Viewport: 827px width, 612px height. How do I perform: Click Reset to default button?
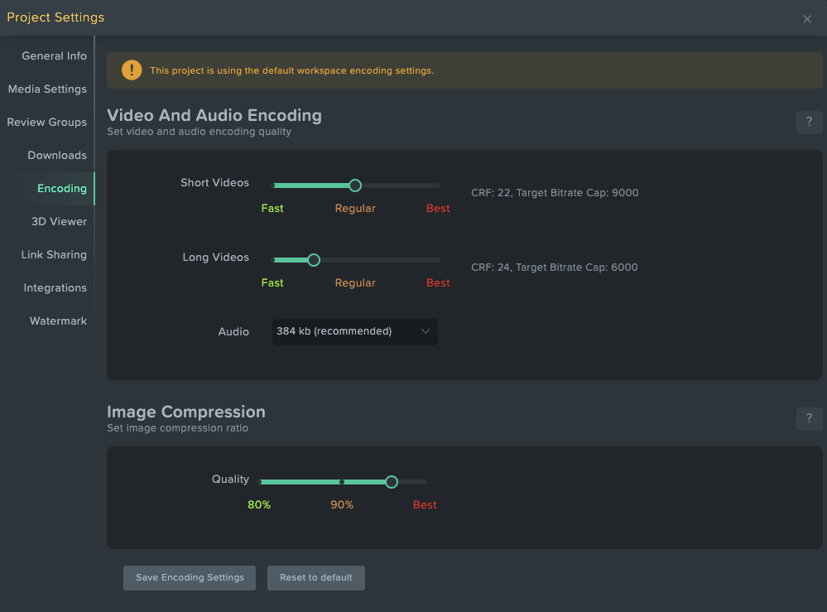[x=316, y=578]
